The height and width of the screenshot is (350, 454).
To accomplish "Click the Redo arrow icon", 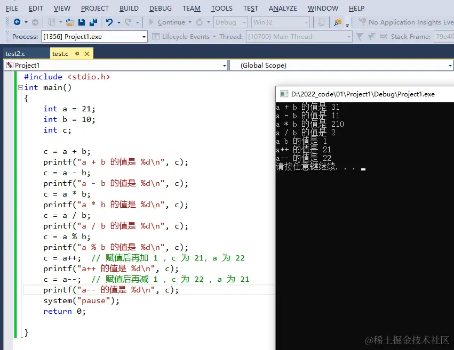I will pyautogui.click(x=128, y=22).
